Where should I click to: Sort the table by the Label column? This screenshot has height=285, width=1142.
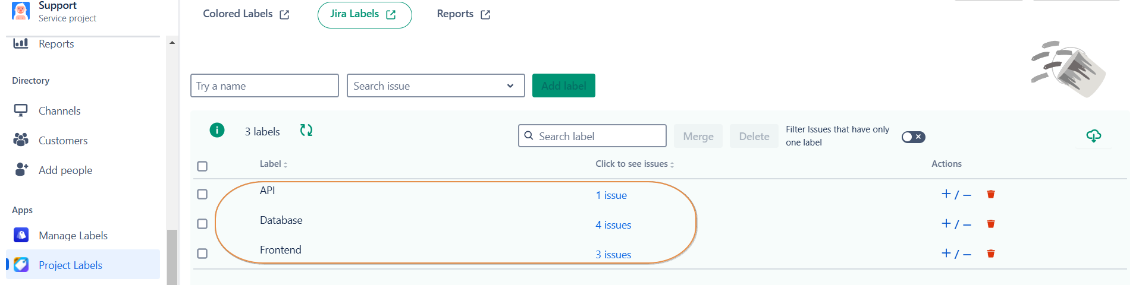click(x=274, y=164)
